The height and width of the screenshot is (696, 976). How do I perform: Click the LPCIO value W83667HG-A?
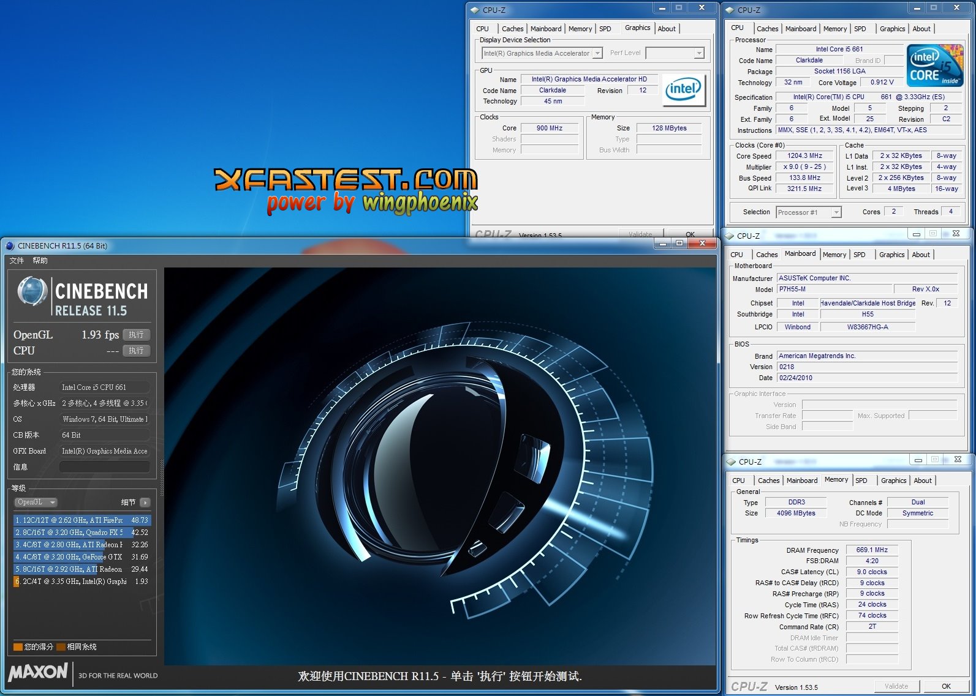click(868, 327)
